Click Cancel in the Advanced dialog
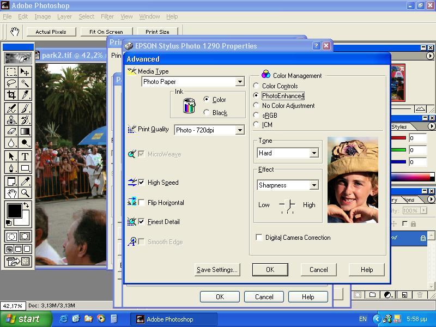The image size is (436, 327). 319,269
